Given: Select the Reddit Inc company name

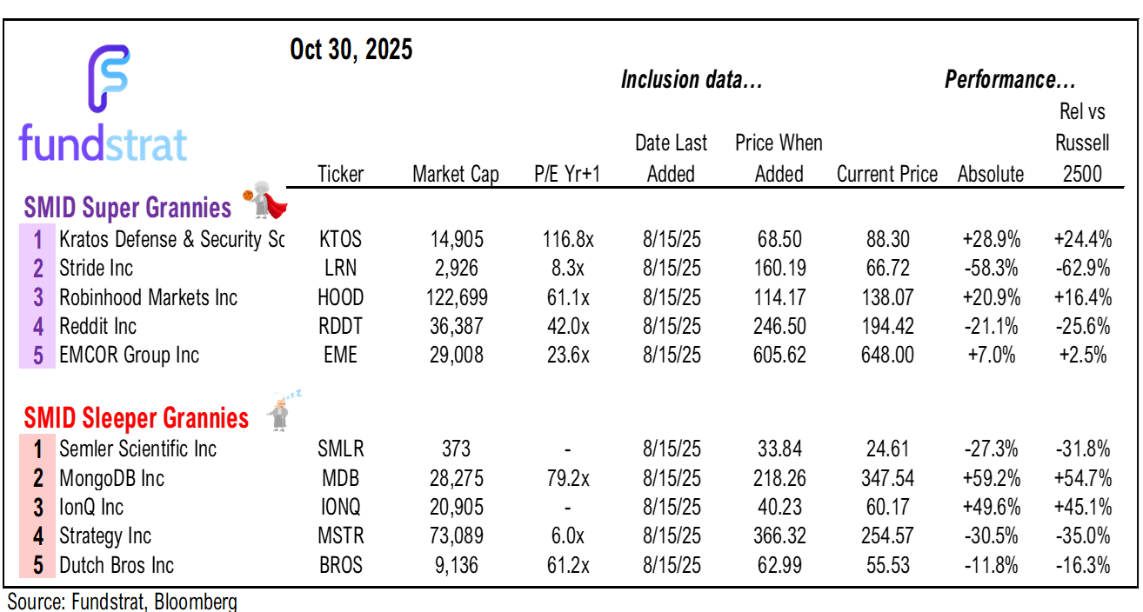Looking at the screenshot, I should [x=97, y=327].
